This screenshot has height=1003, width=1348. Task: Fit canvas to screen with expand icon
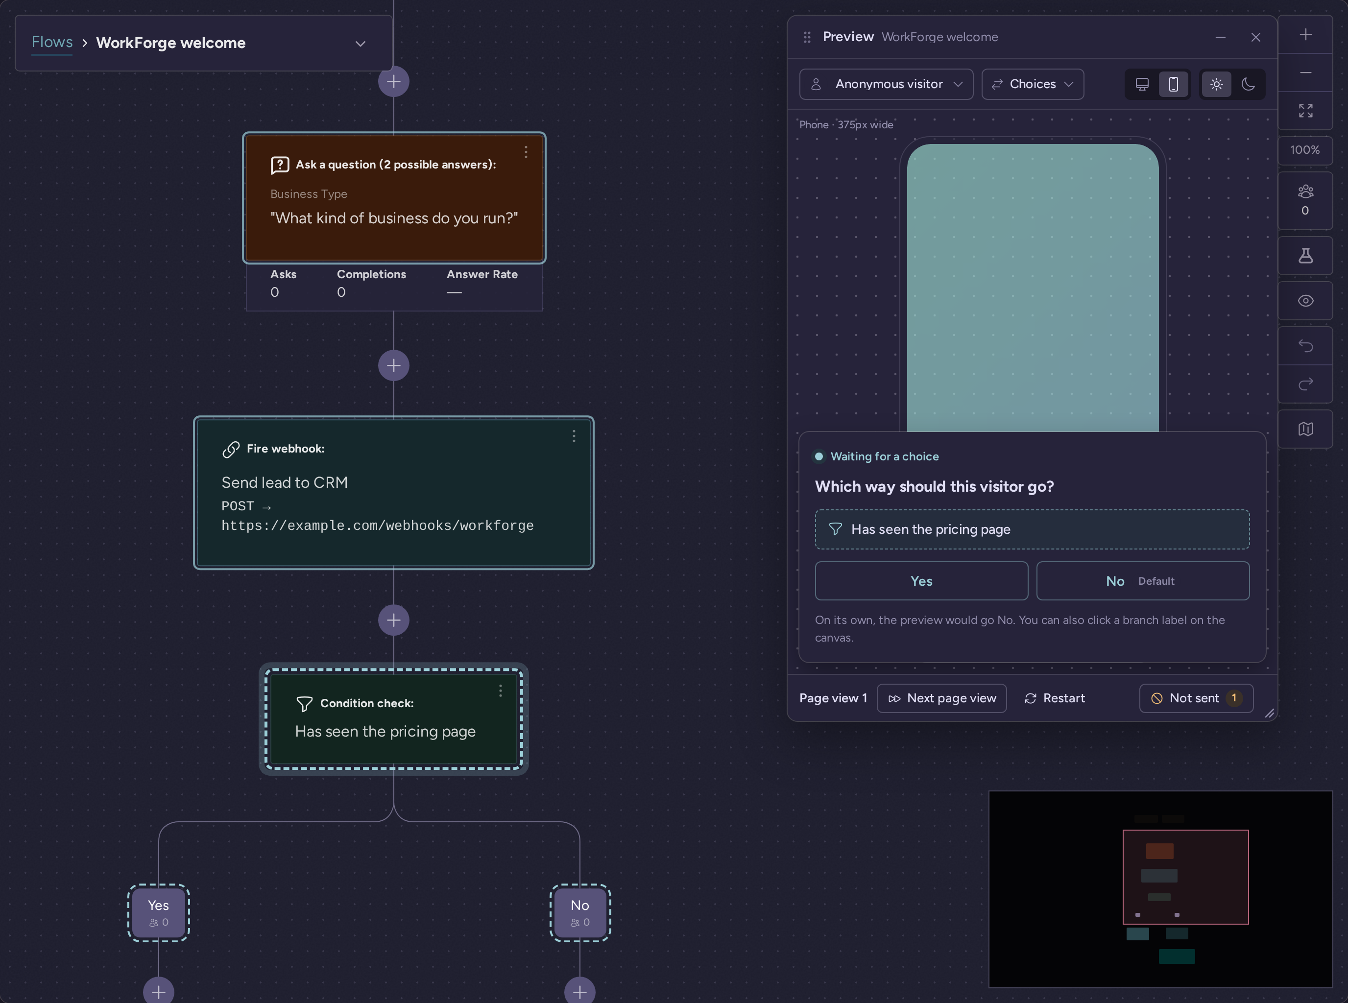(1305, 111)
